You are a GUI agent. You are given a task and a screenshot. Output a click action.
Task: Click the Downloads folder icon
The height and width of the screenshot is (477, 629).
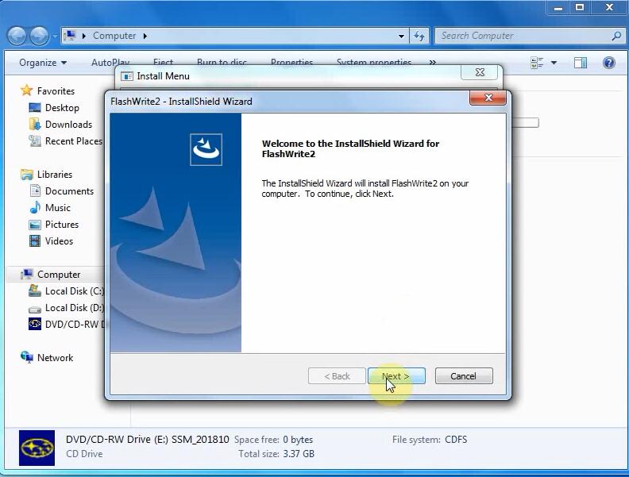tap(35, 125)
